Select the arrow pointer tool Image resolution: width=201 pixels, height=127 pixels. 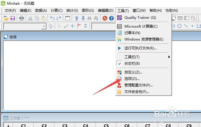tap(59, 26)
